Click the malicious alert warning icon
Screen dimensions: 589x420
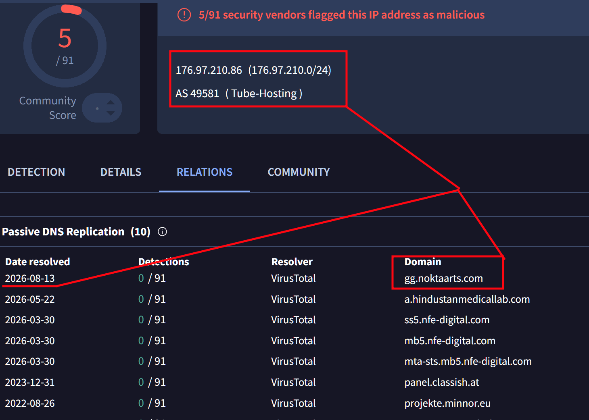[184, 15]
